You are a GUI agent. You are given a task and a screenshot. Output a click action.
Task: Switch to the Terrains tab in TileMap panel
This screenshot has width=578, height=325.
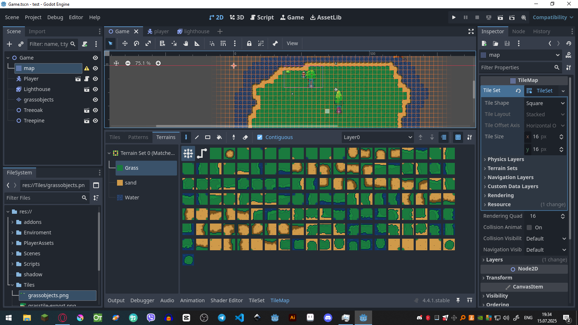coord(166,137)
